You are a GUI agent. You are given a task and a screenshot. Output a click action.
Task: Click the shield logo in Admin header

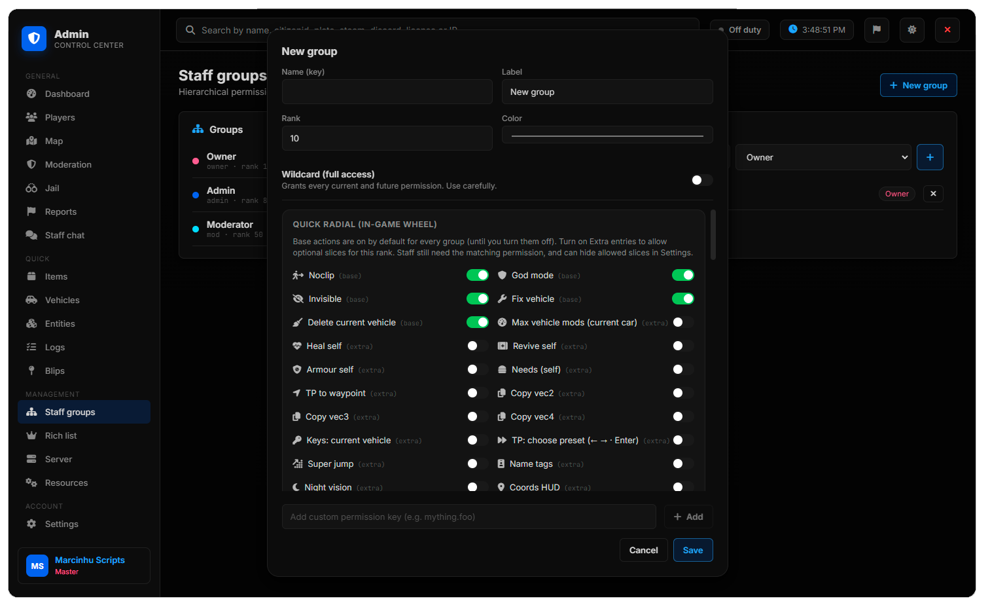coord(34,39)
